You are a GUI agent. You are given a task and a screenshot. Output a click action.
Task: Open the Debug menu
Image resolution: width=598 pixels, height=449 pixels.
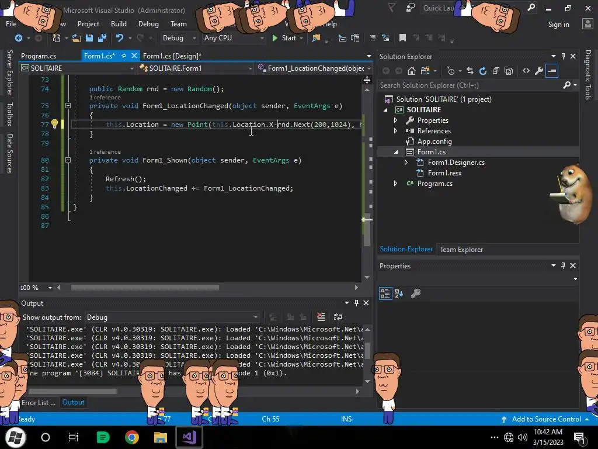(148, 23)
